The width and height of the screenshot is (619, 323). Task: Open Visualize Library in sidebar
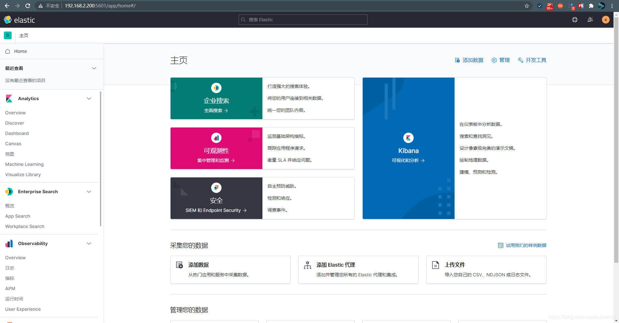23,175
